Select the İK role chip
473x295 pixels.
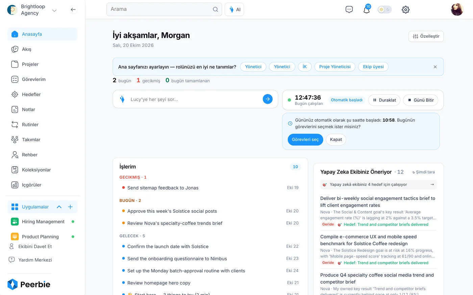click(x=304, y=67)
